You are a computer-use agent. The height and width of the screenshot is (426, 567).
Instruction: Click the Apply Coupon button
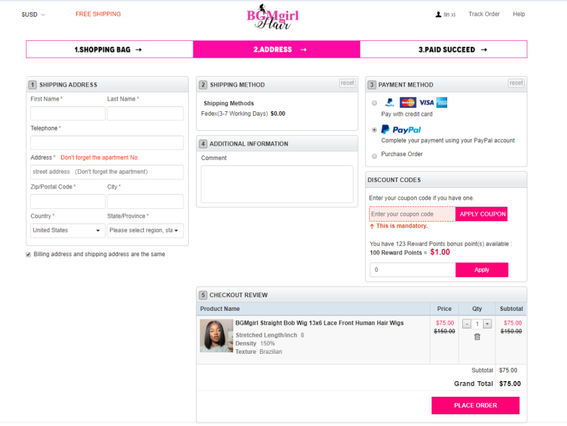[482, 214]
